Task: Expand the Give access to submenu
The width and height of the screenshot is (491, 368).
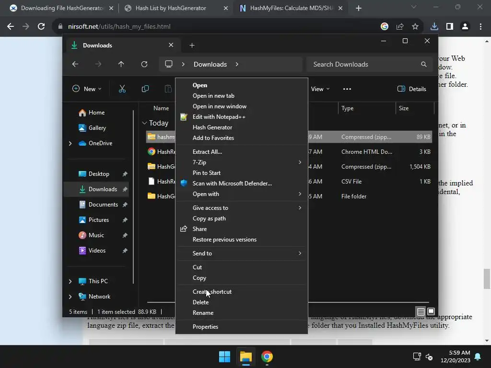Action: point(242,208)
